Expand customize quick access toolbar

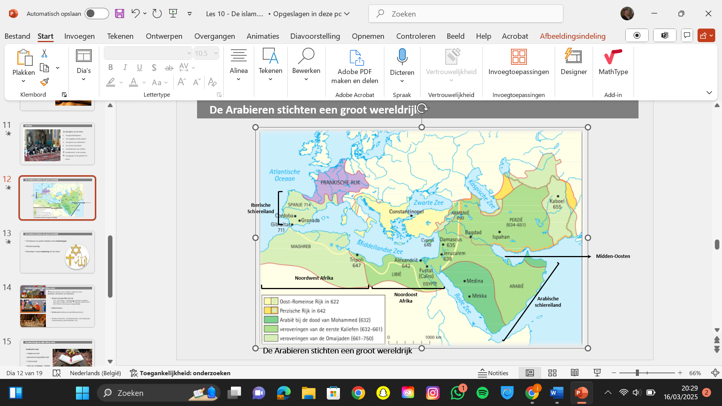point(190,14)
